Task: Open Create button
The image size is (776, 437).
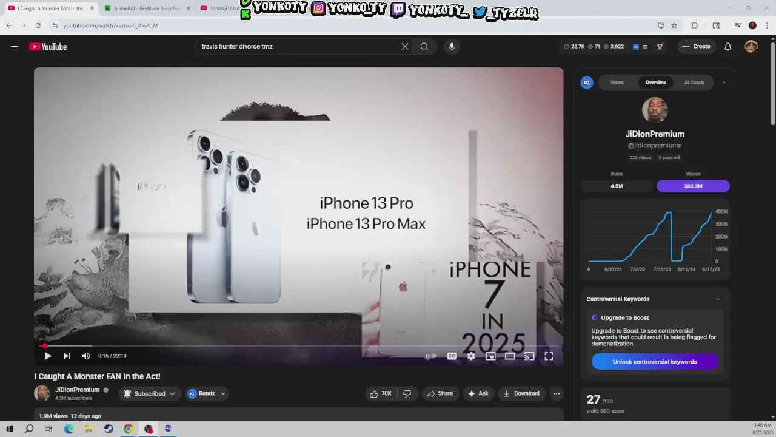Action: click(697, 47)
